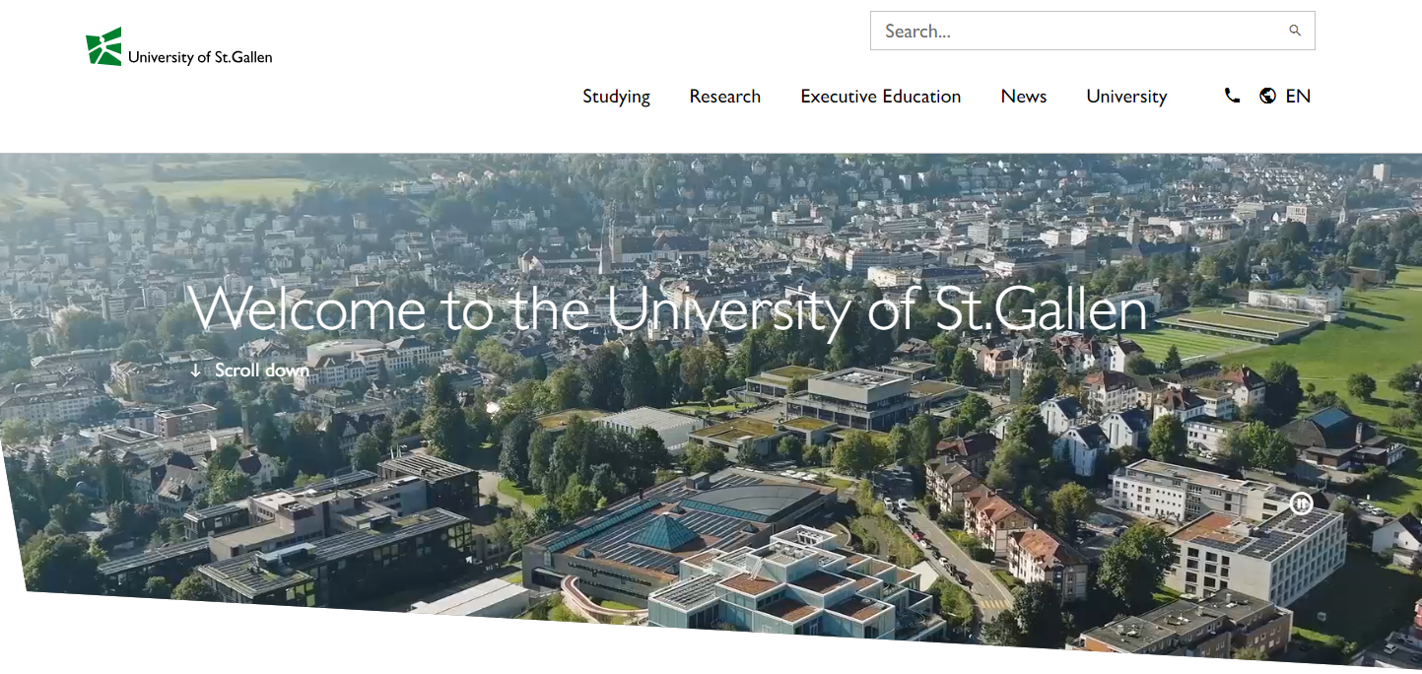1422x674 pixels.
Task: Open the EN language selector
Action: click(1298, 97)
